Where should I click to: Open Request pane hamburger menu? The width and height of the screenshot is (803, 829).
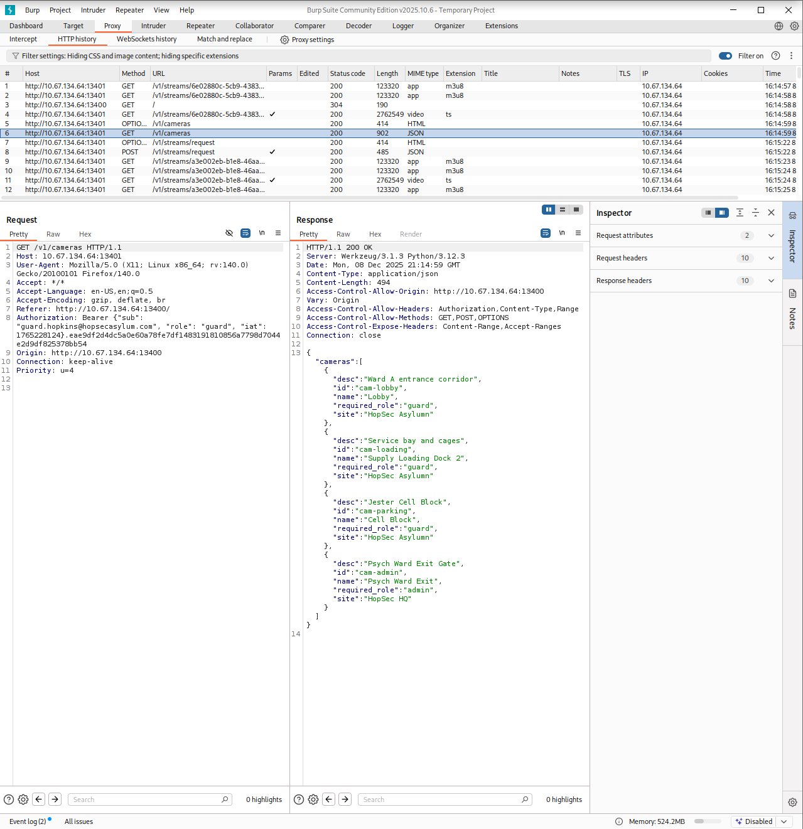pos(278,233)
